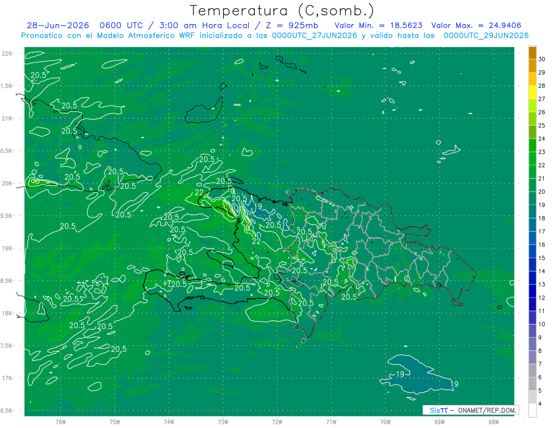Select the '0000UTC_29JUN2026' valid-until timestamp
Image resolution: width=554 pixels, height=428 pixels.
[x=486, y=36]
